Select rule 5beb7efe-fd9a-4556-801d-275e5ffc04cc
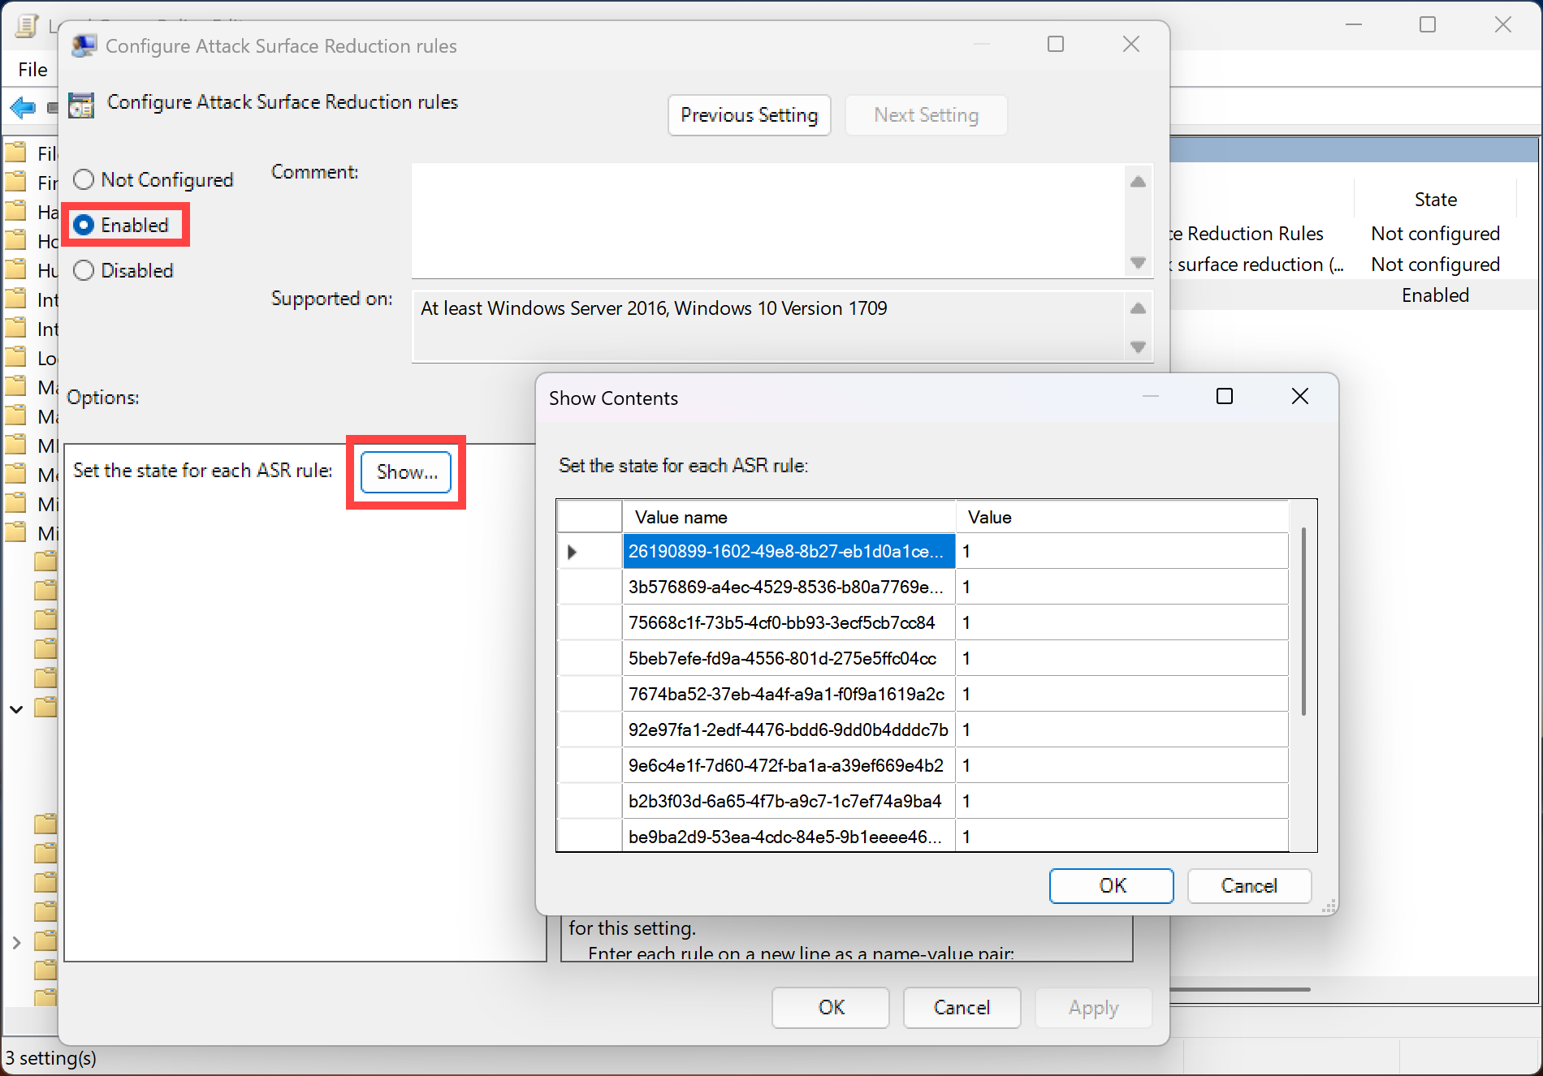The width and height of the screenshot is (1543, 1076). click(789, 658)
